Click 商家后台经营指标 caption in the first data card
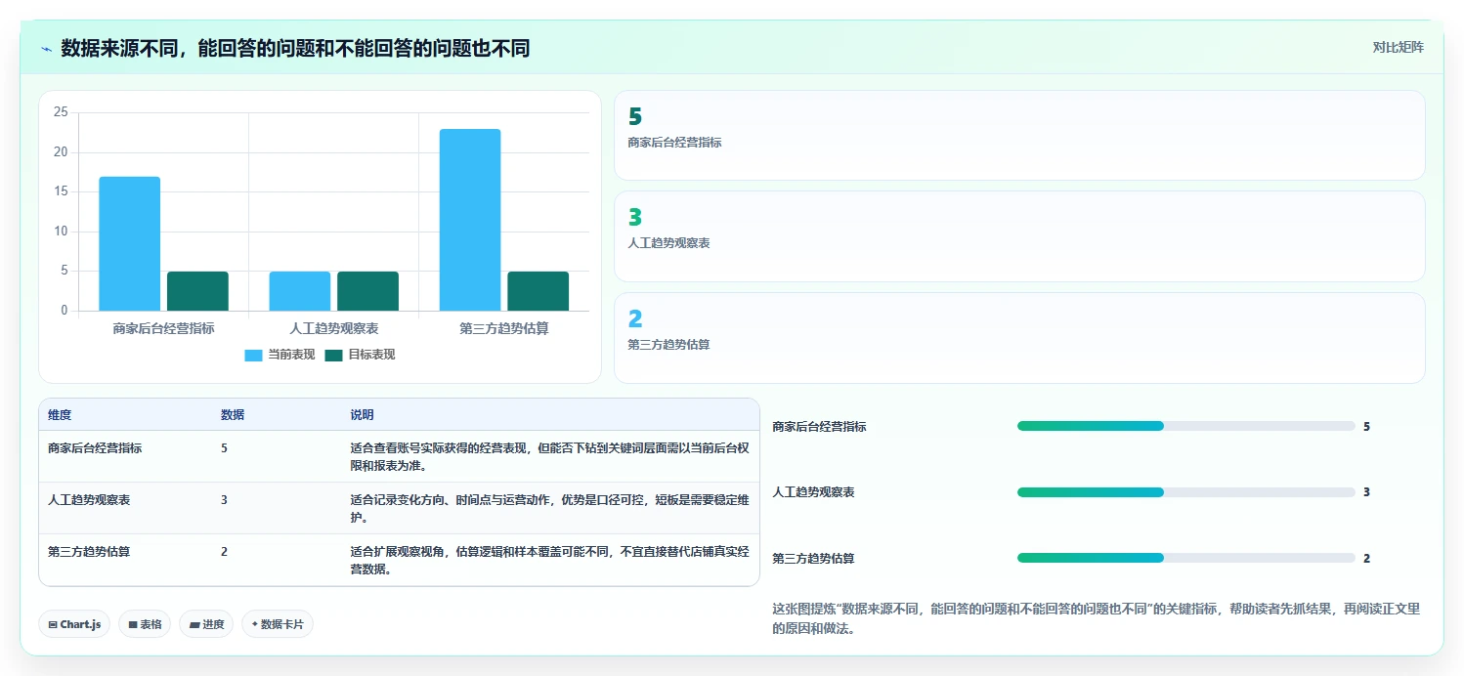This screenshot has height=676, width=1464. pyautogui.click(x=674, y=143)
